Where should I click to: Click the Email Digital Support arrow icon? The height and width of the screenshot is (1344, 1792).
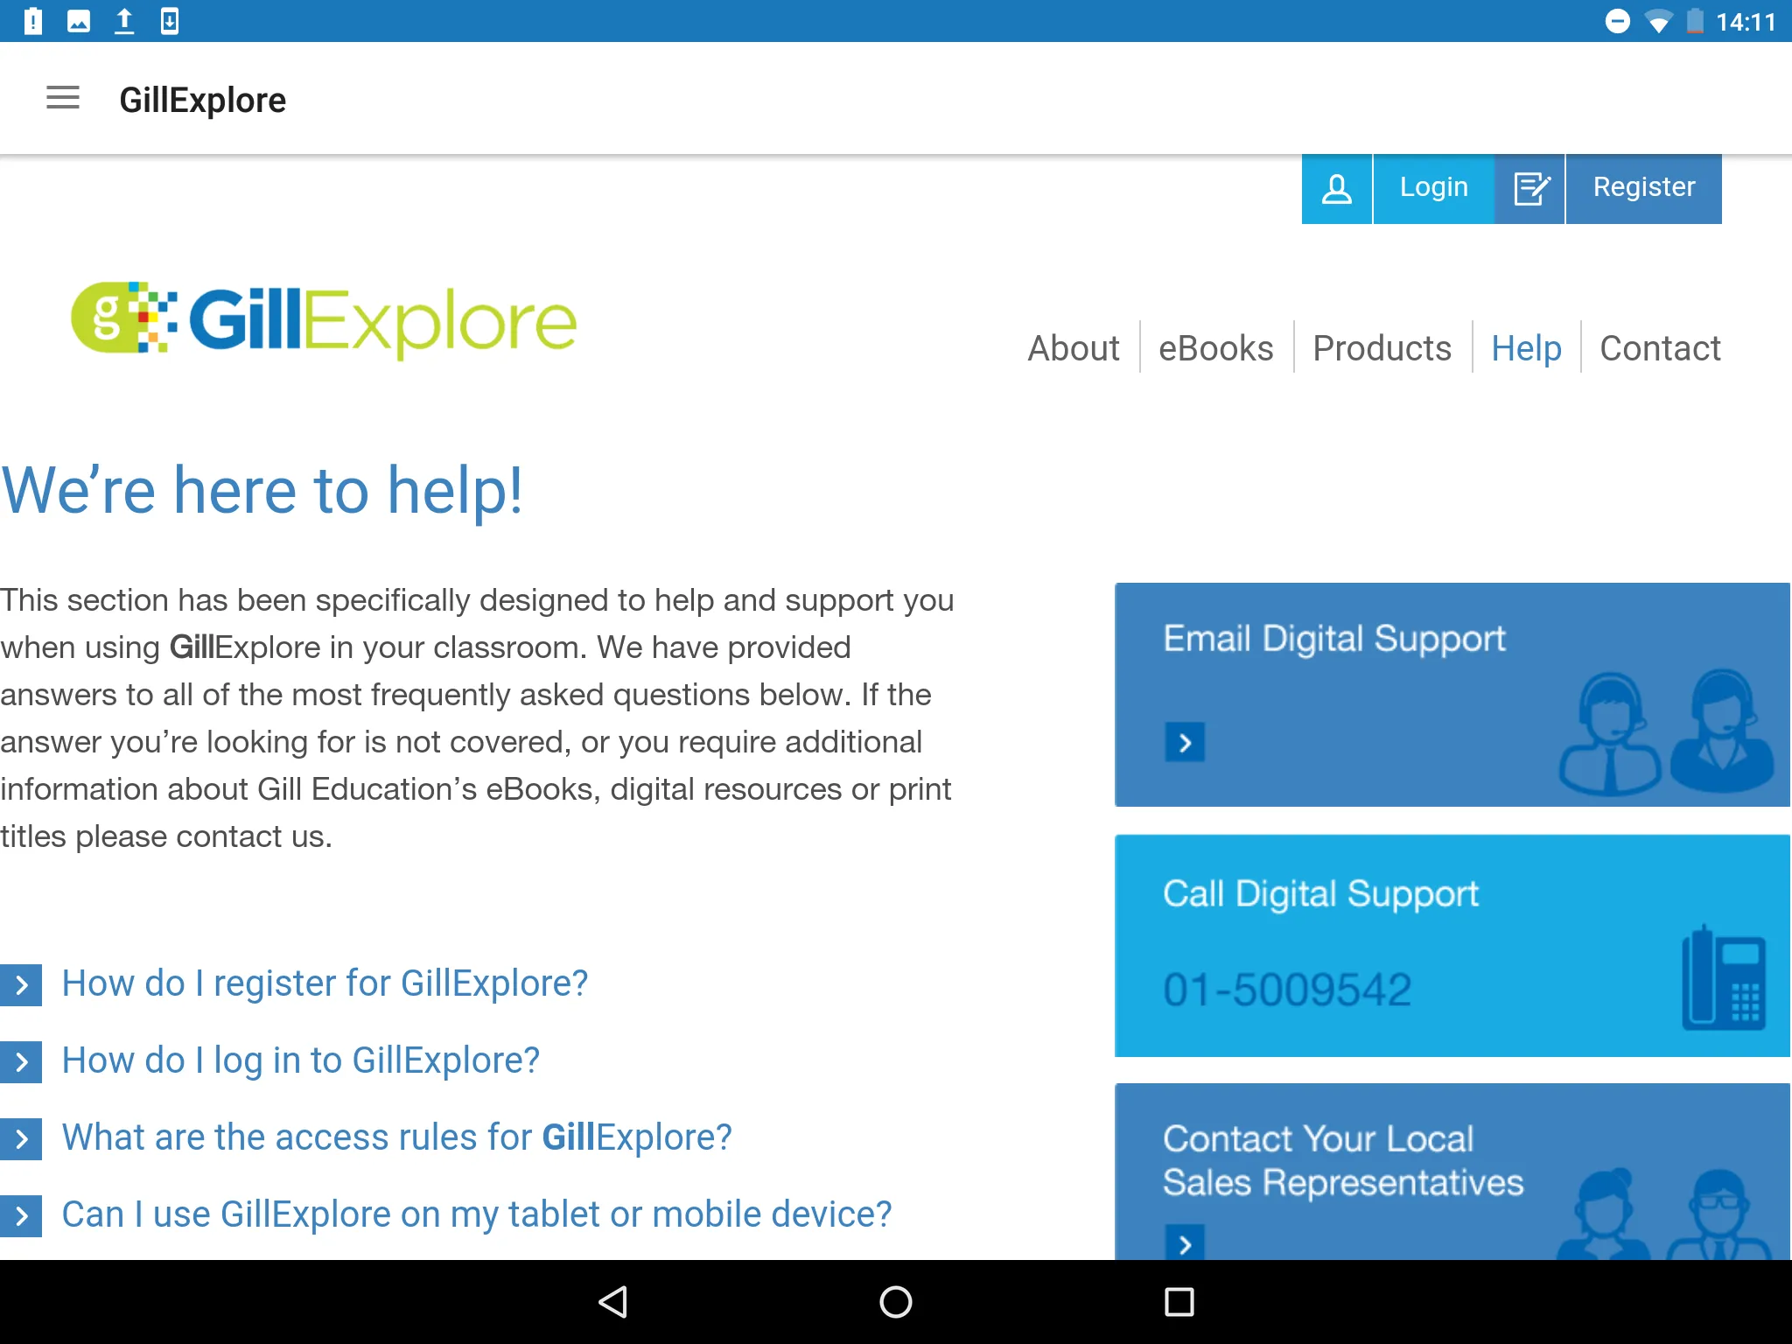[1184, 739]
